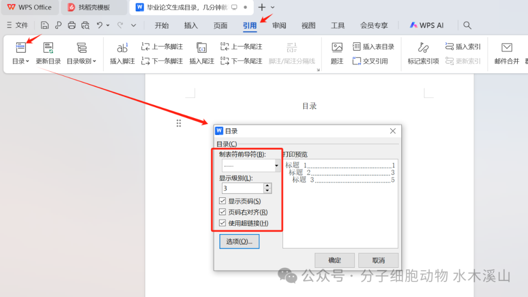This screenshot has width=528, height=297.
Task: Close the 目录 dialog
Action: [x=393, y=131]
